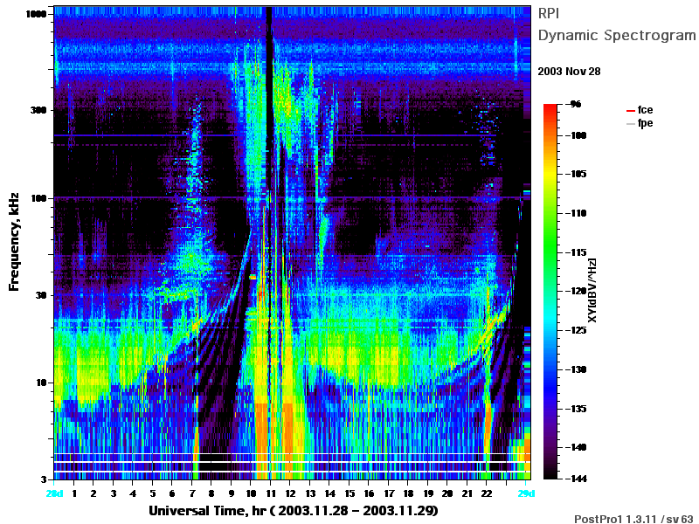This screenshot has height=524, width=699.
Task: Click the Dynamic Spectrogram heading
Action: (617, 35)
